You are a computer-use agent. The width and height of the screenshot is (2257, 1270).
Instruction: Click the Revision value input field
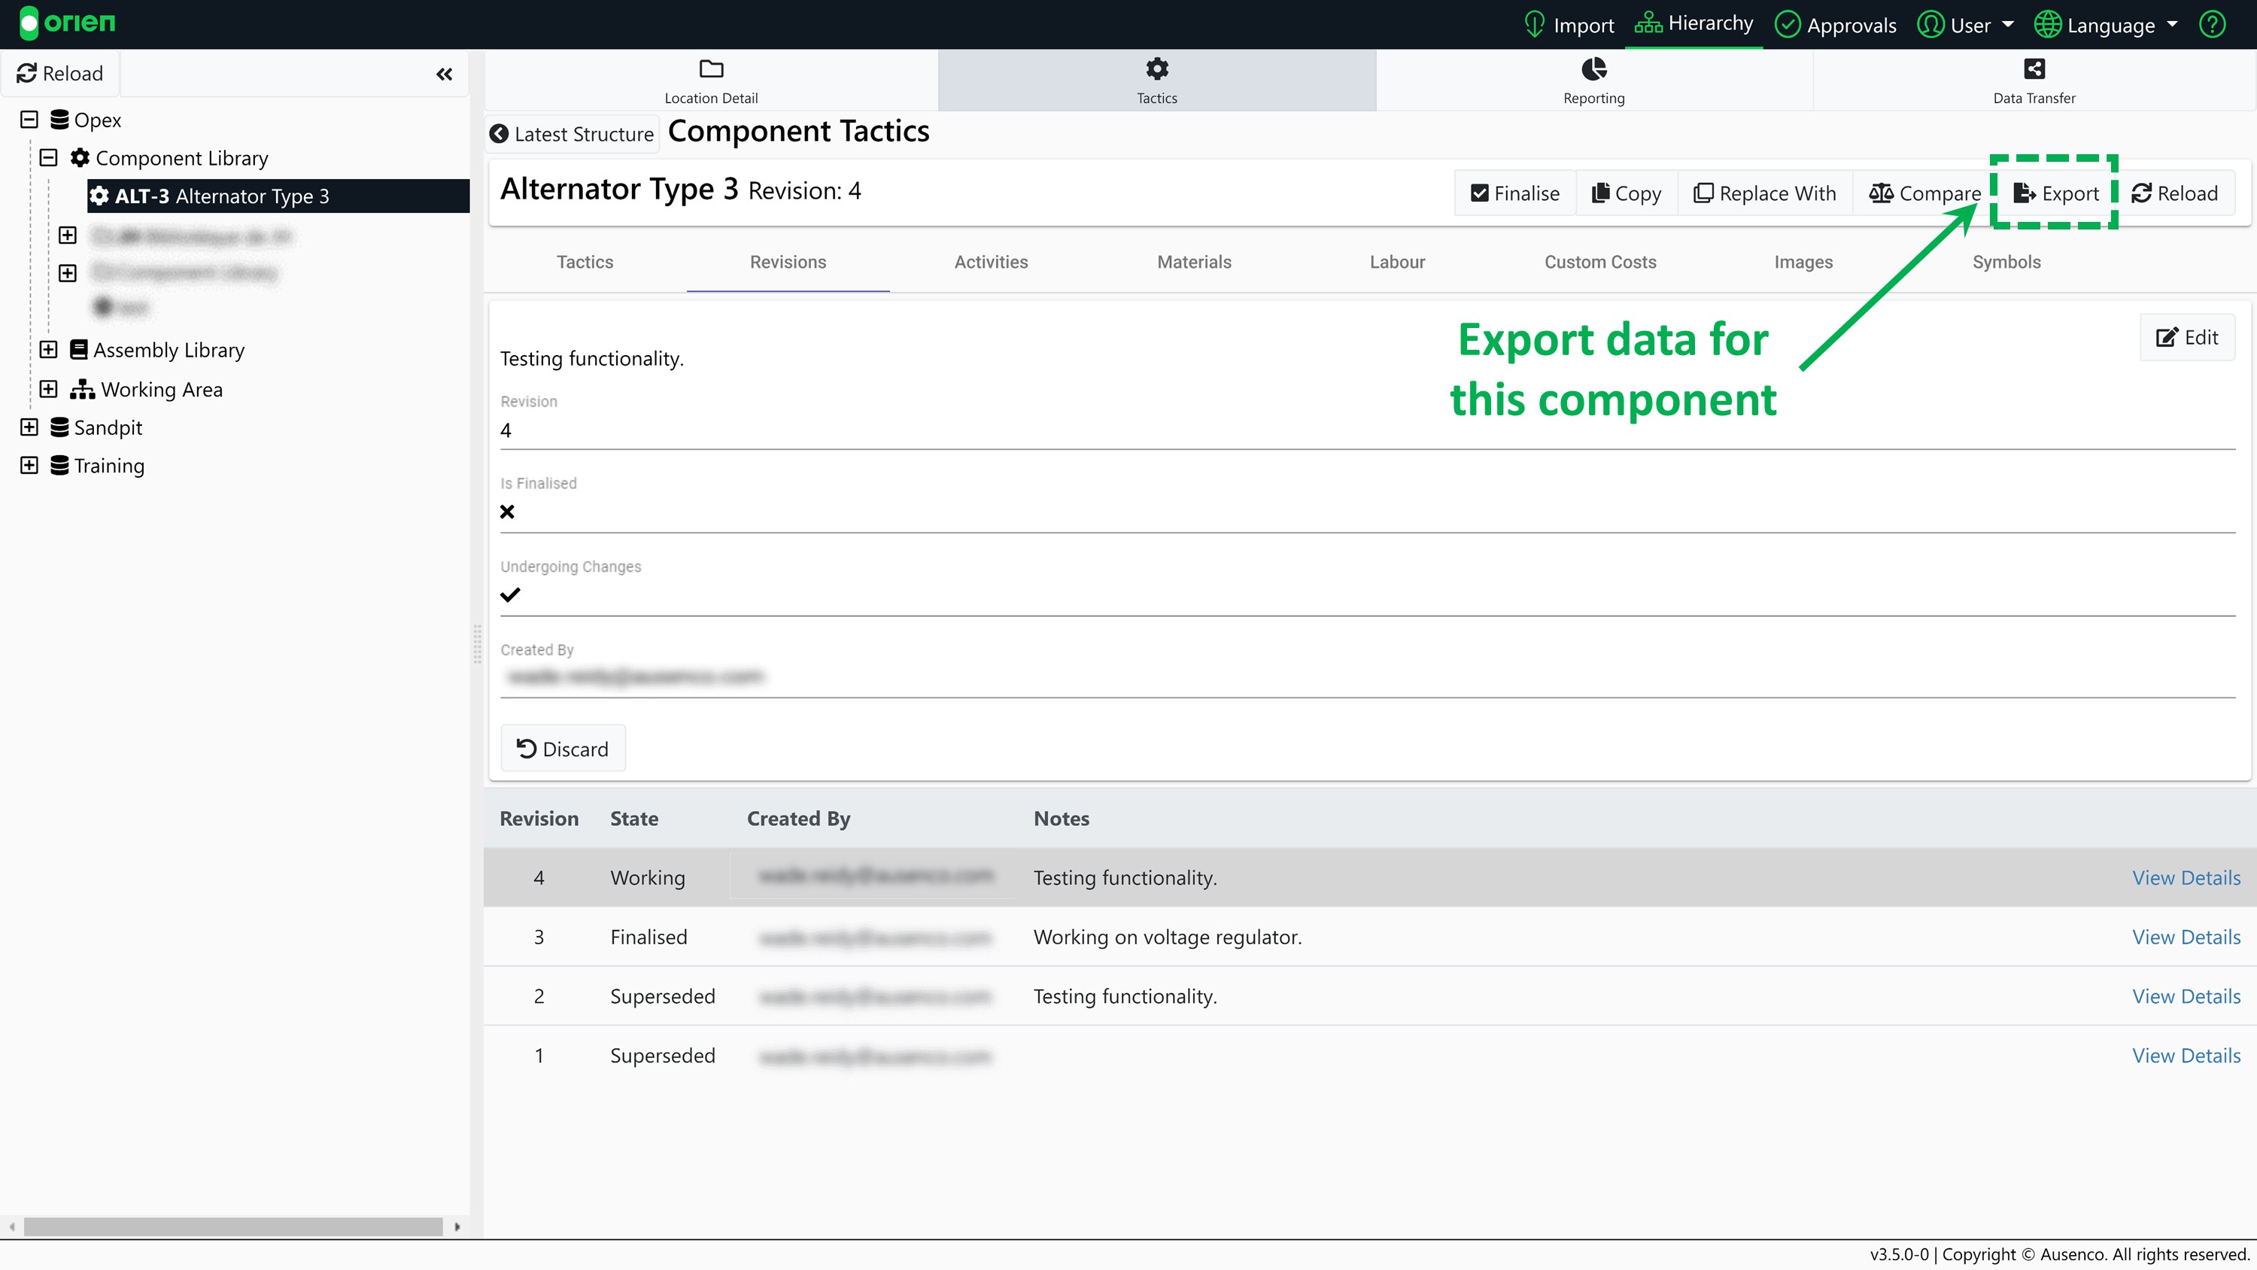(x=876, y=430)
